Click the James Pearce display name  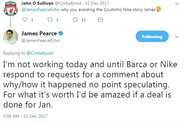click(39, 33)
